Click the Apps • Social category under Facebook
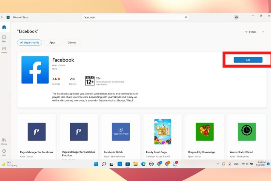 [59, 65]
